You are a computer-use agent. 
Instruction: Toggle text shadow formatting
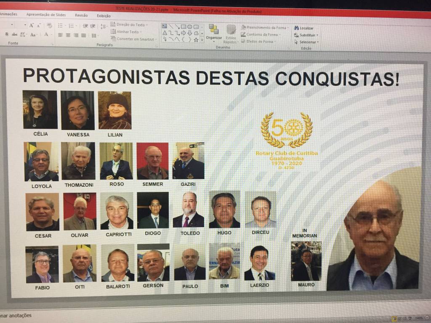pyautogui.click(x=6, y=34)
